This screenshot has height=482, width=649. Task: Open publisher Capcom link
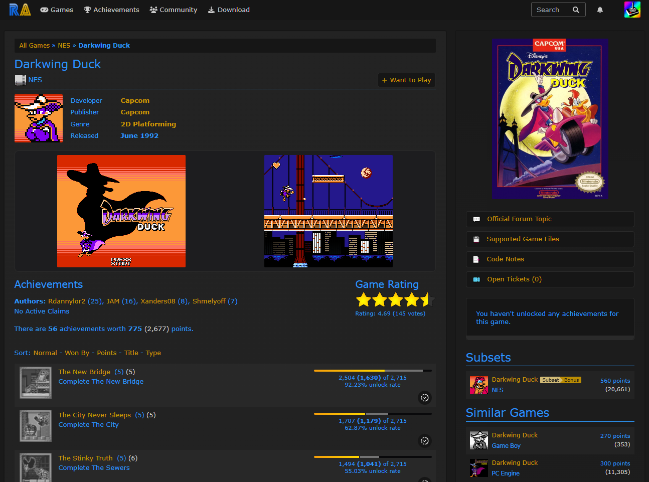[x=135, y=112]
